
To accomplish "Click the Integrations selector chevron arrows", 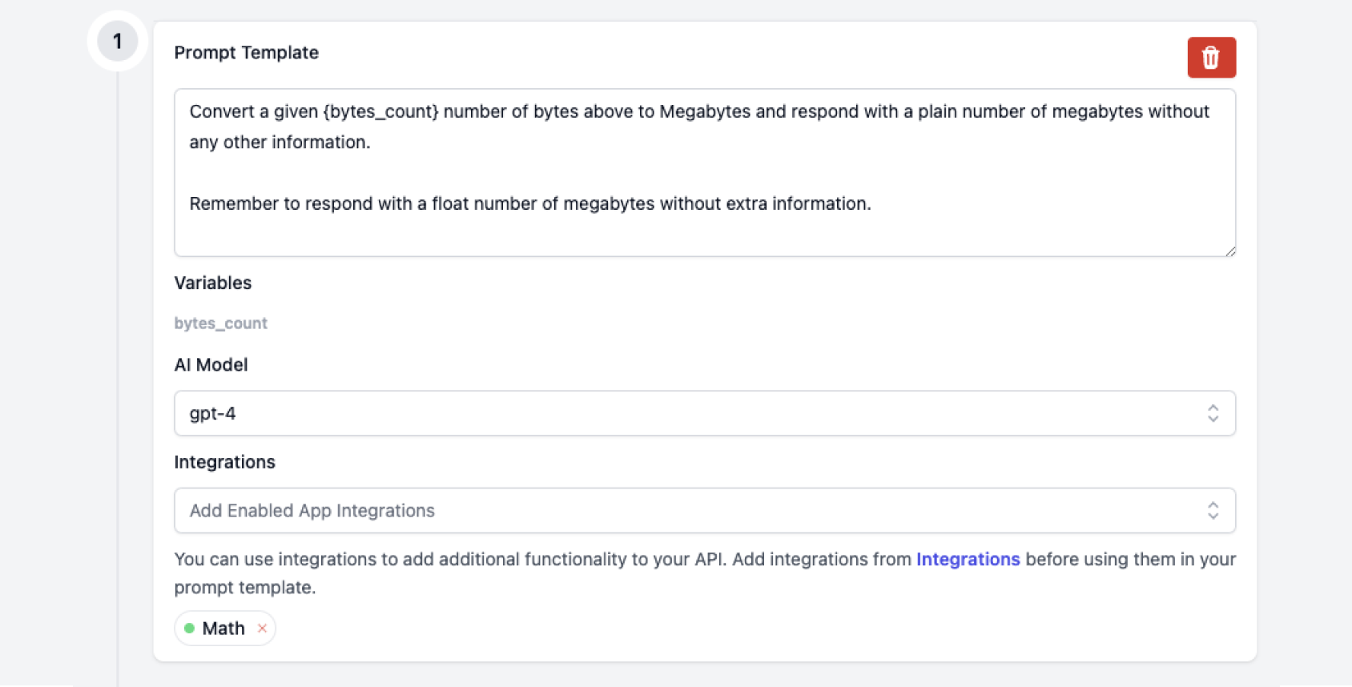I will (1213, 511).
